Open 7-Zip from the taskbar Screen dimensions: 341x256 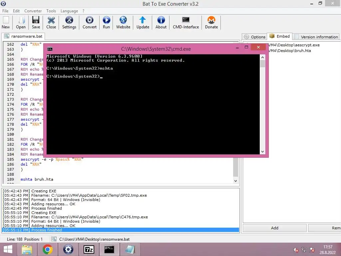89,249
